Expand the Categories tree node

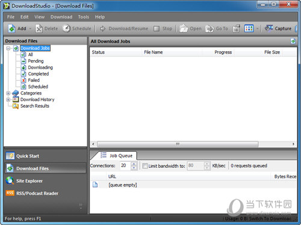[8, 93]
